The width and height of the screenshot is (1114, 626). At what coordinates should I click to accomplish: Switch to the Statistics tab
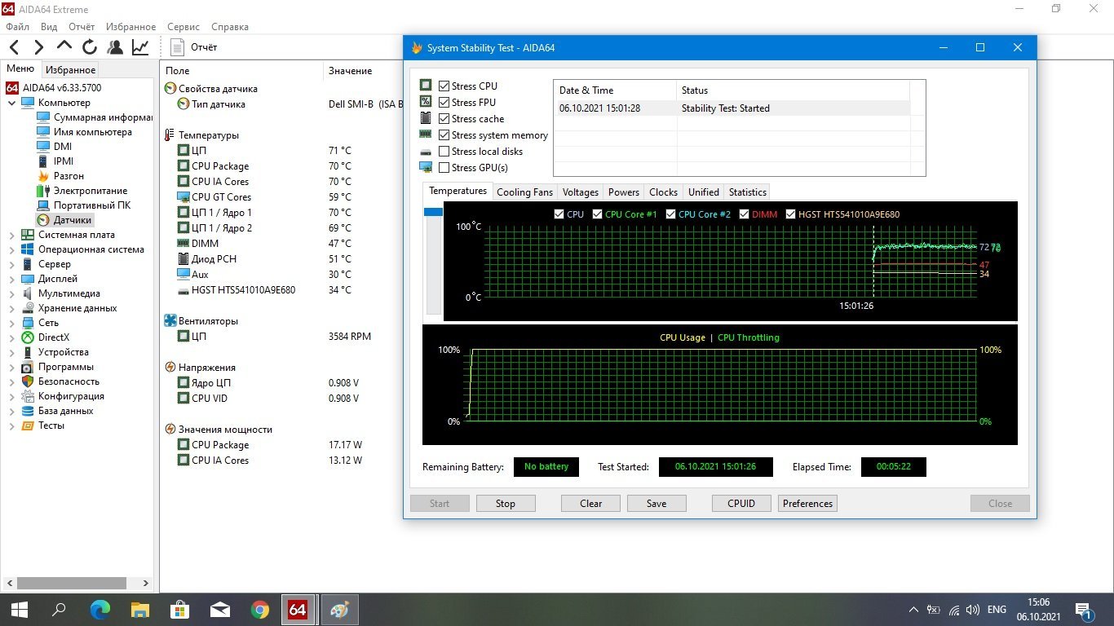tap(747, 192)
